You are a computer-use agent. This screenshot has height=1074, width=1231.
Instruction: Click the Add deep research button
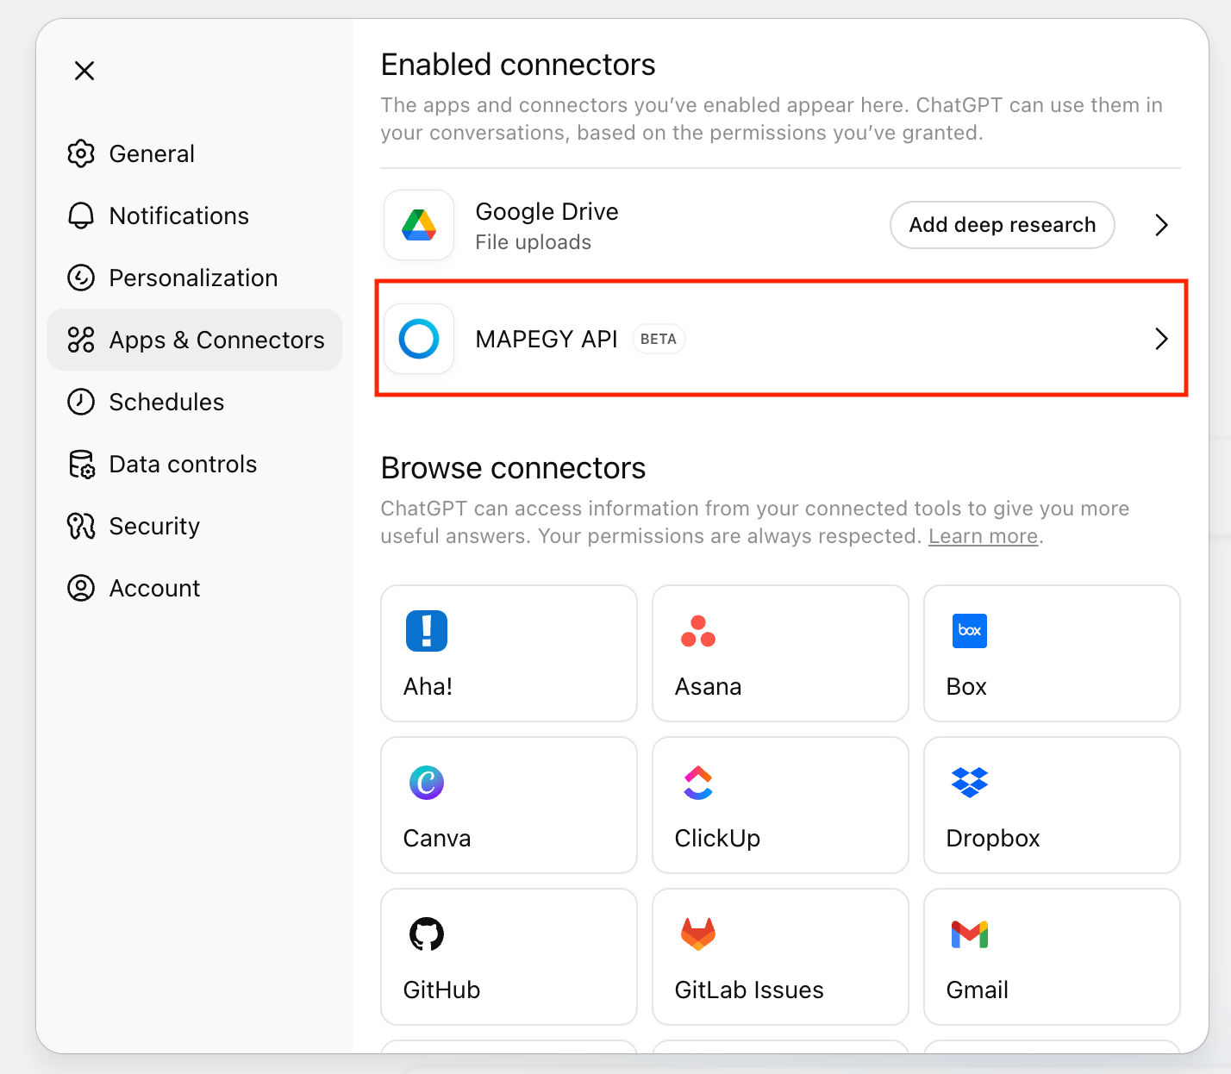(x=1003, y=225)
